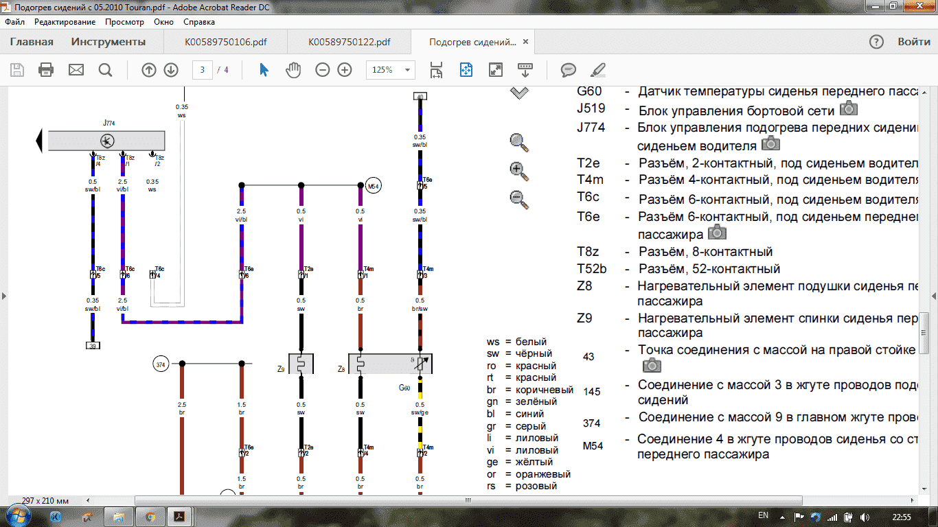Click the fit full page icon
The image size is (938, 527).
coord(466,70)
